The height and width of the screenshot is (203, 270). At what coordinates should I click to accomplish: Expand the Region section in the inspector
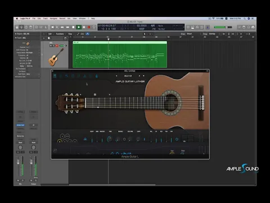[x=16, y=34]
